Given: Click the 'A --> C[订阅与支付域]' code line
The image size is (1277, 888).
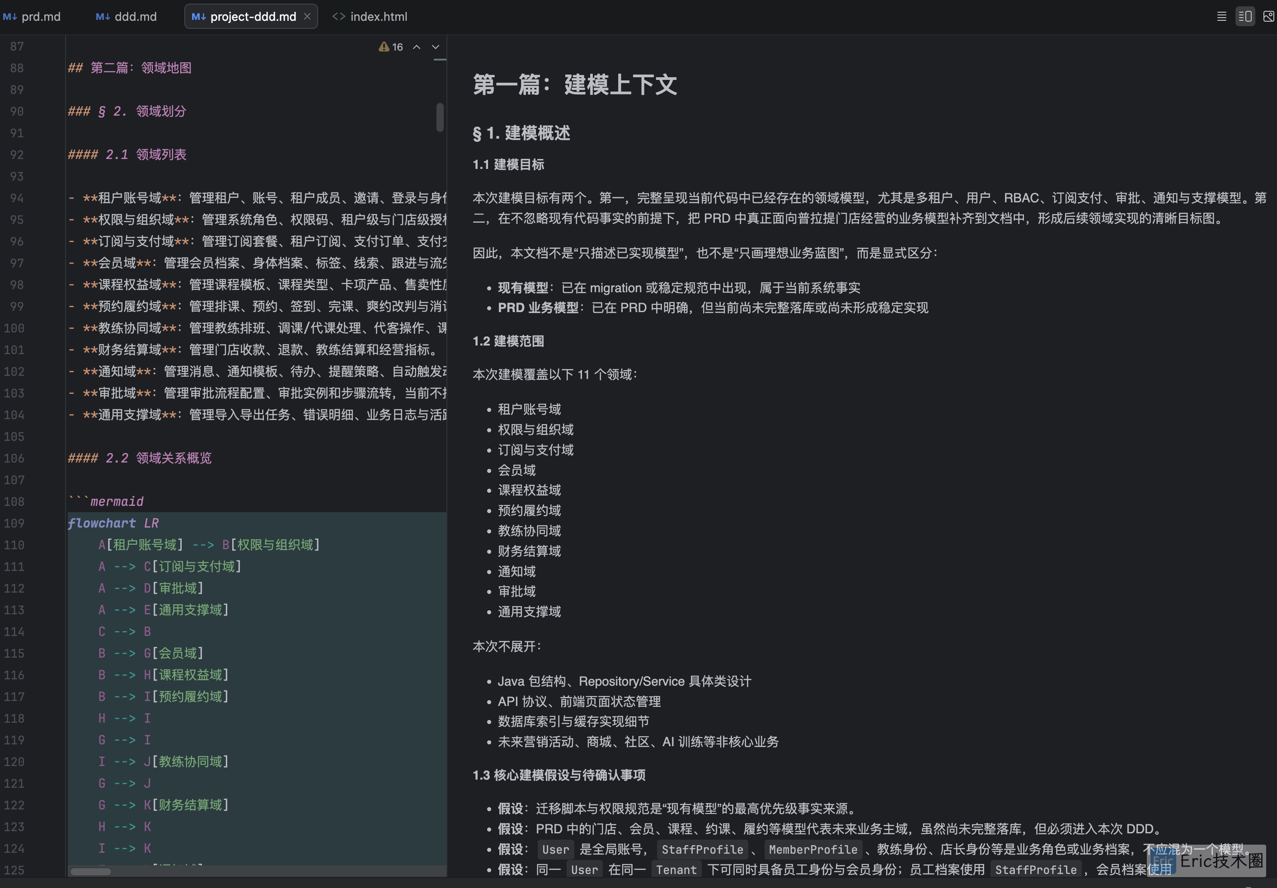Looking at the screenshot, I should [x=170, y=566].
